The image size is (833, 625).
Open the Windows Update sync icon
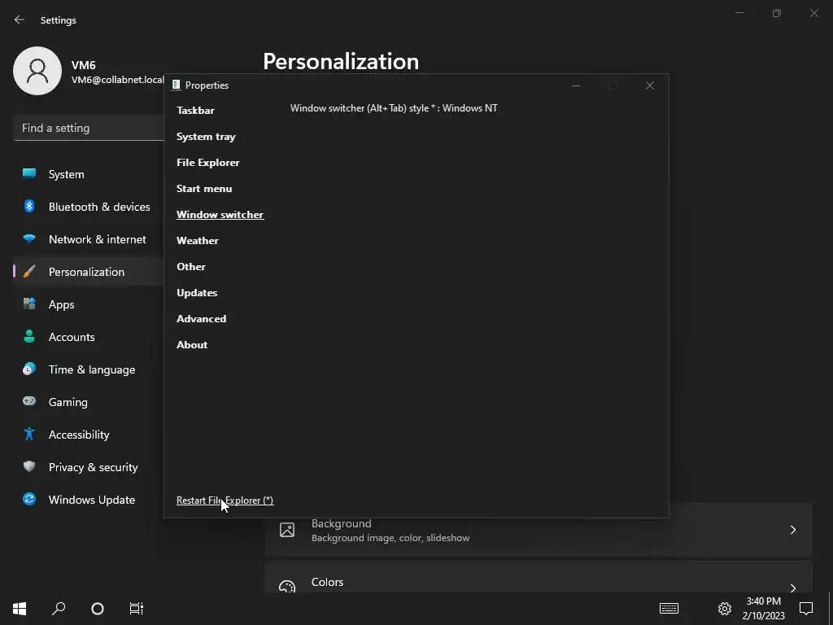[x=29, y=499]
